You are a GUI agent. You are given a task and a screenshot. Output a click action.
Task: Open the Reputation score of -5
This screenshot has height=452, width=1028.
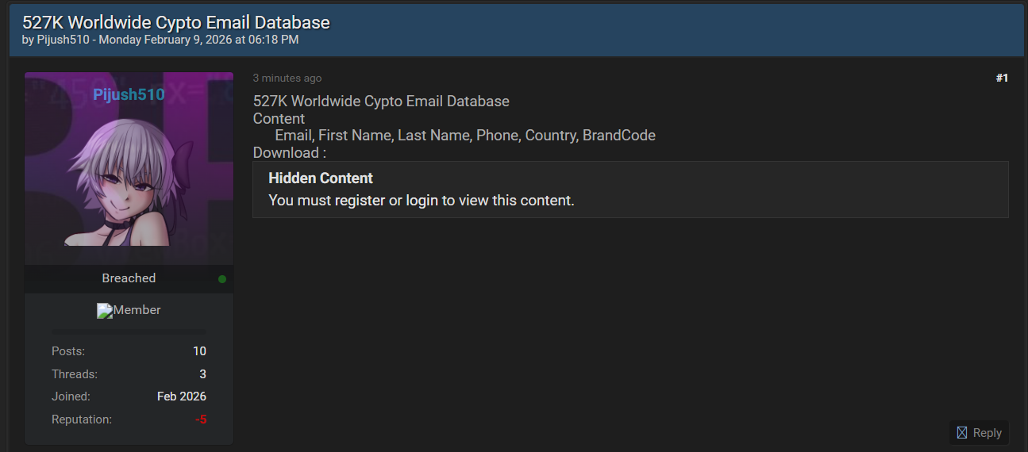201,419
